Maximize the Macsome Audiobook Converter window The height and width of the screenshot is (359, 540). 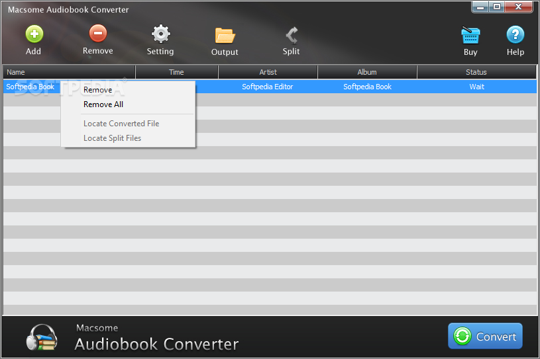pyautogui.click(x=497, y=7)
